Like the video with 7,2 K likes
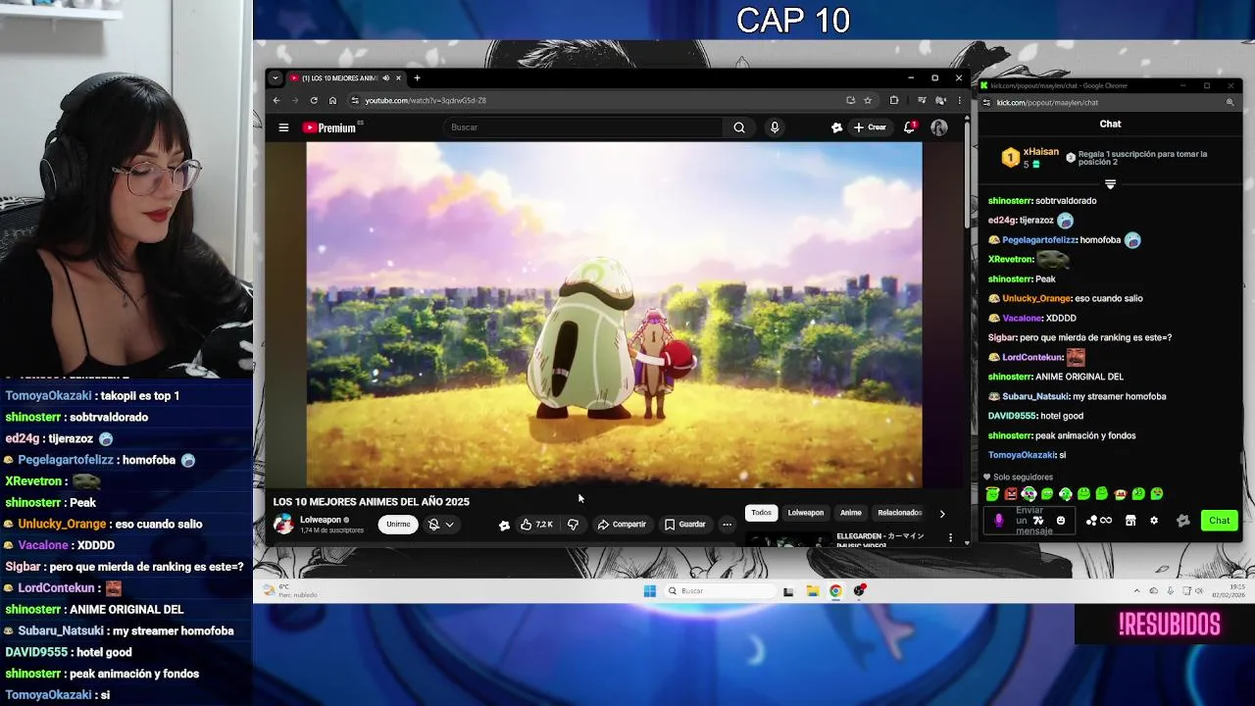This screenshot has height=706, width=1255. point(536,525)
